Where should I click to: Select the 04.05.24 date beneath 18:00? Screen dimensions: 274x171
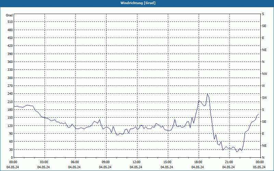pos(198,167)
